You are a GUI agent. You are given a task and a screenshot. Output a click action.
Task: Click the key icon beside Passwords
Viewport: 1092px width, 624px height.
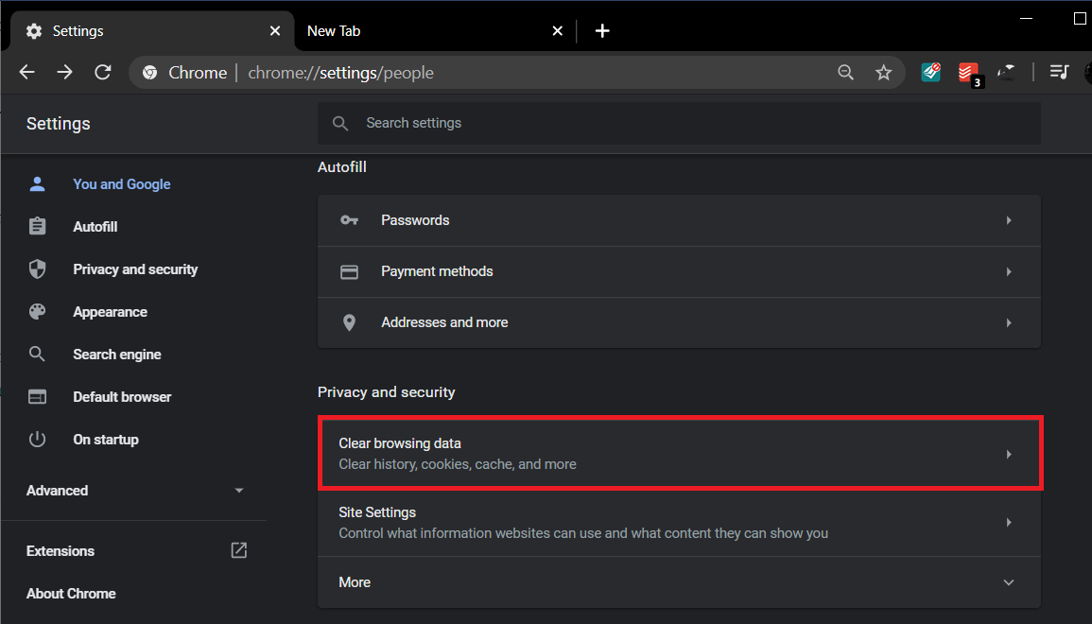(349, 220)
